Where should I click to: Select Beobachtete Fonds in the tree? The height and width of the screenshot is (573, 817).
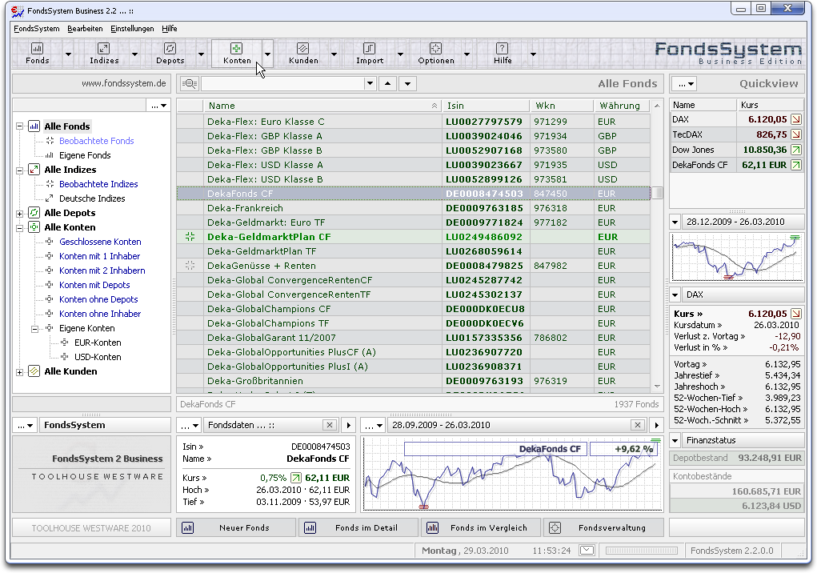96,141
